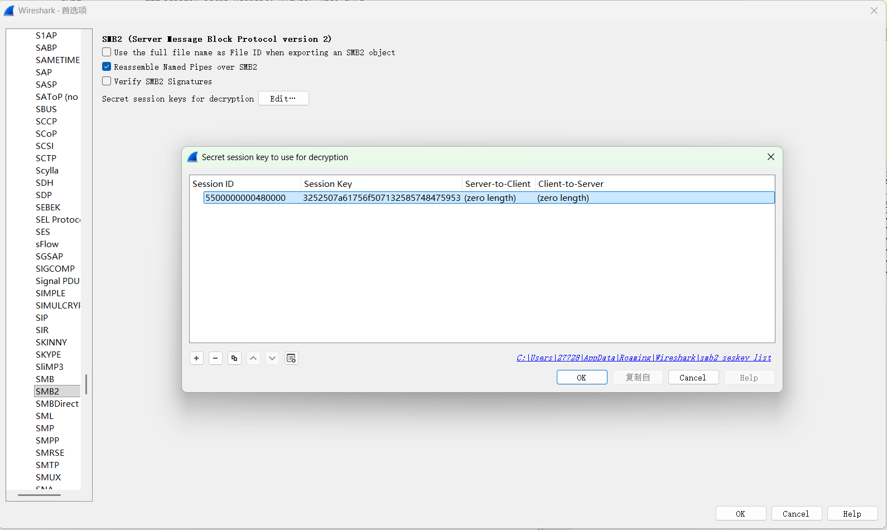
Task: Click Edit for secret session keys
Action: tap(283, 99)
